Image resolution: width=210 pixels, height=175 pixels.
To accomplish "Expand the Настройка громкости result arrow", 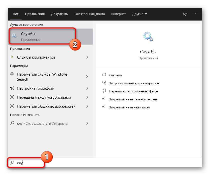I will tap(87, 88).
